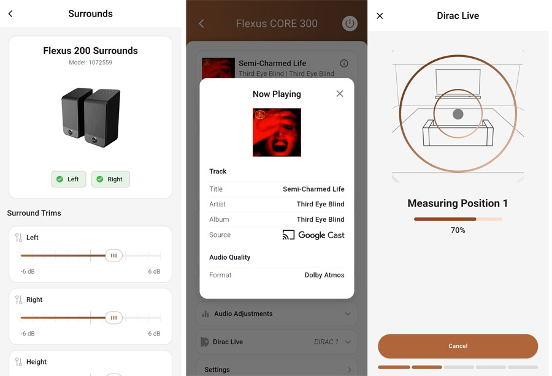Click the 'Dolby Atmos' format value

point(324,275)
